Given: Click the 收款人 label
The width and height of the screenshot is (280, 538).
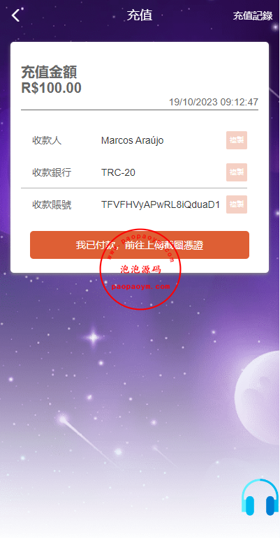Looking at the screenshot, I should click(x=47, y=140).
